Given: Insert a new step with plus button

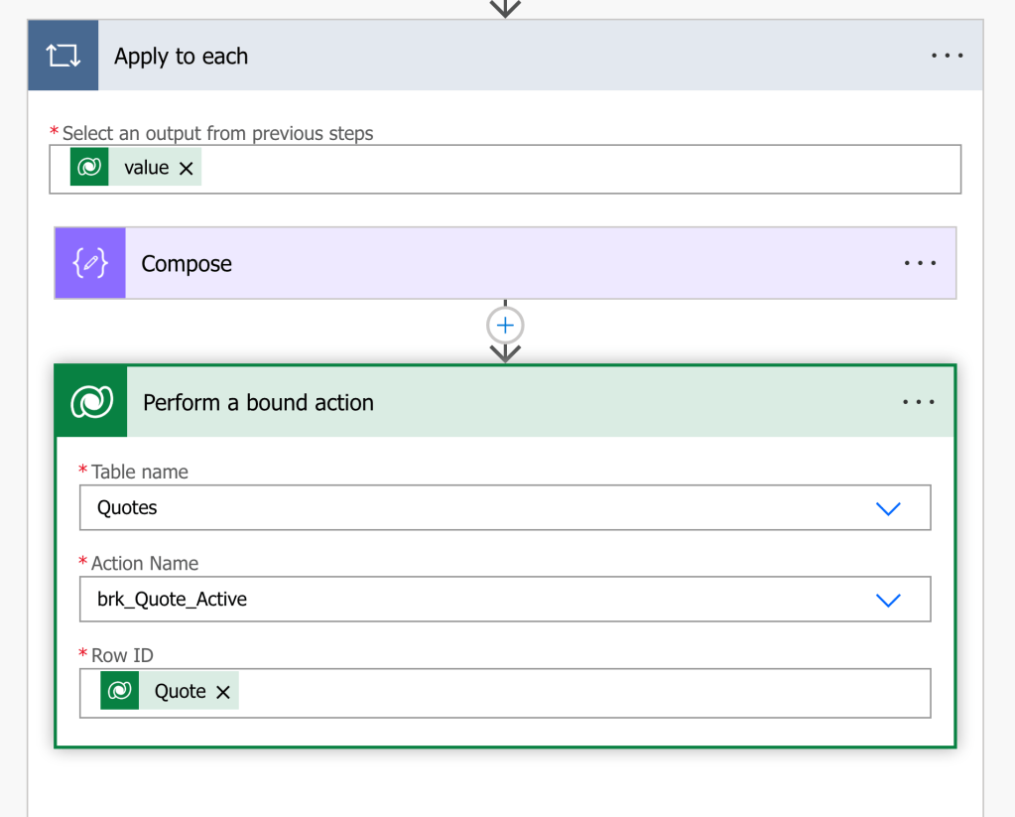Looking at the screenshot, I should pos(505,325).
